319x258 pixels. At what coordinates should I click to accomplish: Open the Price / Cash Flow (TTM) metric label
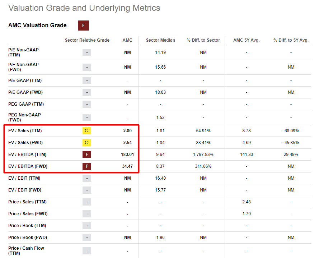(x=26, y=251)
